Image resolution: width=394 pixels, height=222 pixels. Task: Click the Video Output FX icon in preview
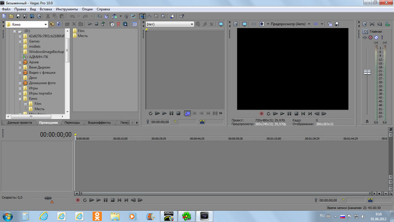tap(254, 24)
